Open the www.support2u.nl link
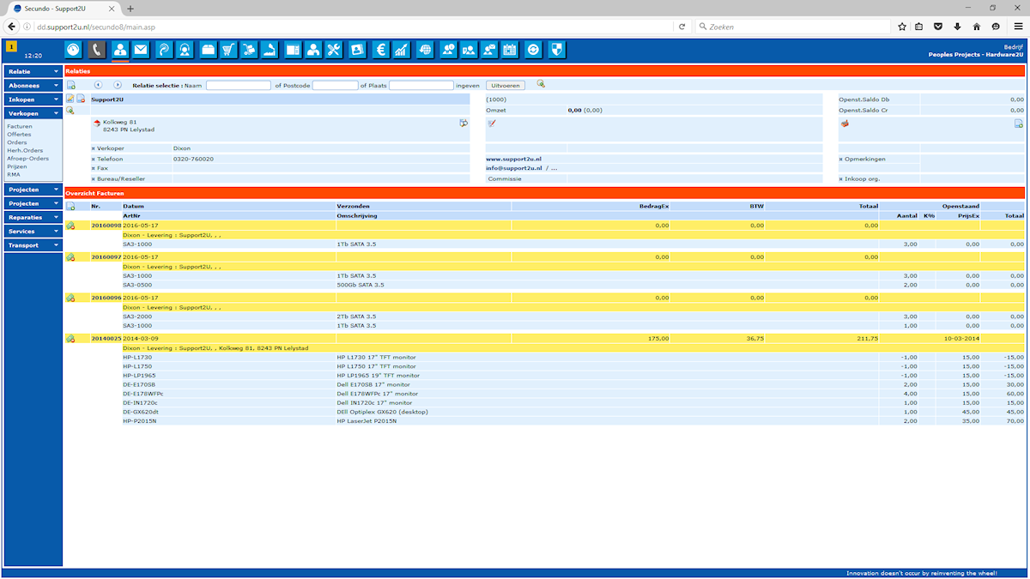This screenshot has width=1030, height=579. click(513, 159)
